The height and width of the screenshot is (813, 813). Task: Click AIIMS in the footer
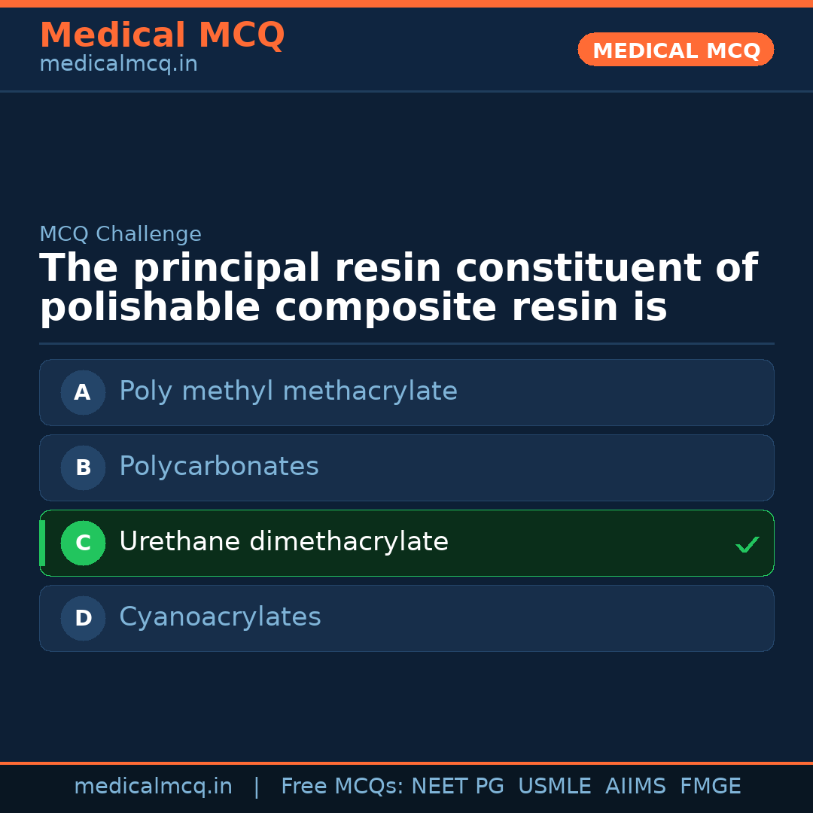click(635, 787)
